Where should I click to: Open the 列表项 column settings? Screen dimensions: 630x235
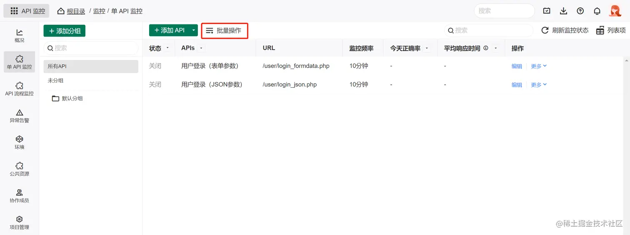pyautogui.click(x=611, y=30)
